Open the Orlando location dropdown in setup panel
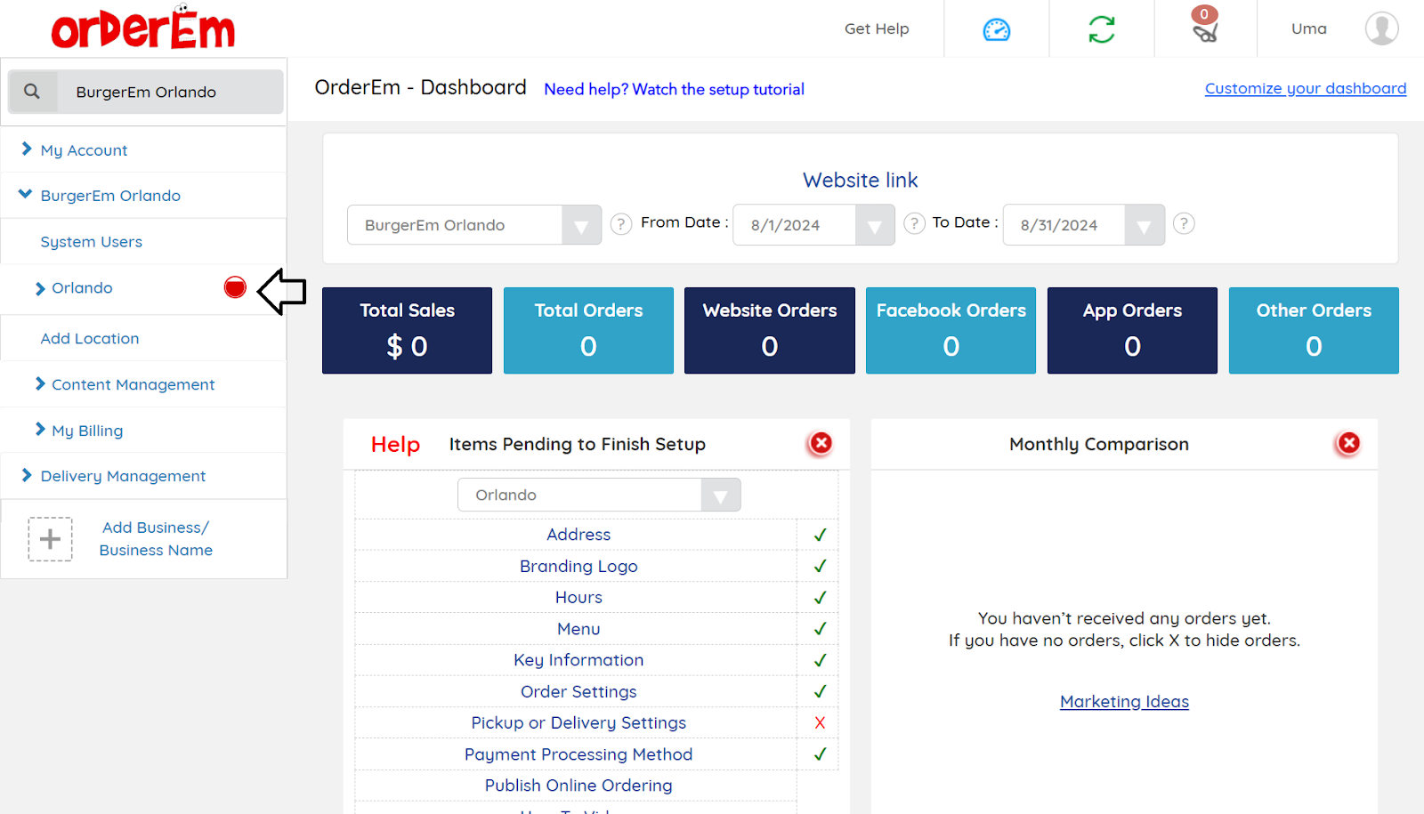The height and width of the screenshot is (814, 1424). pyautogui.click(x=720, y=496)
